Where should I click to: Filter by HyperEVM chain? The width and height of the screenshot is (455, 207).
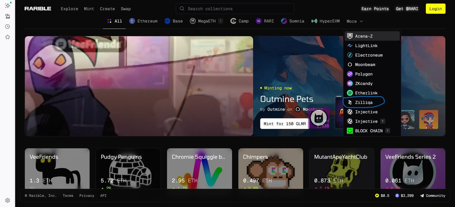point(326,21)
